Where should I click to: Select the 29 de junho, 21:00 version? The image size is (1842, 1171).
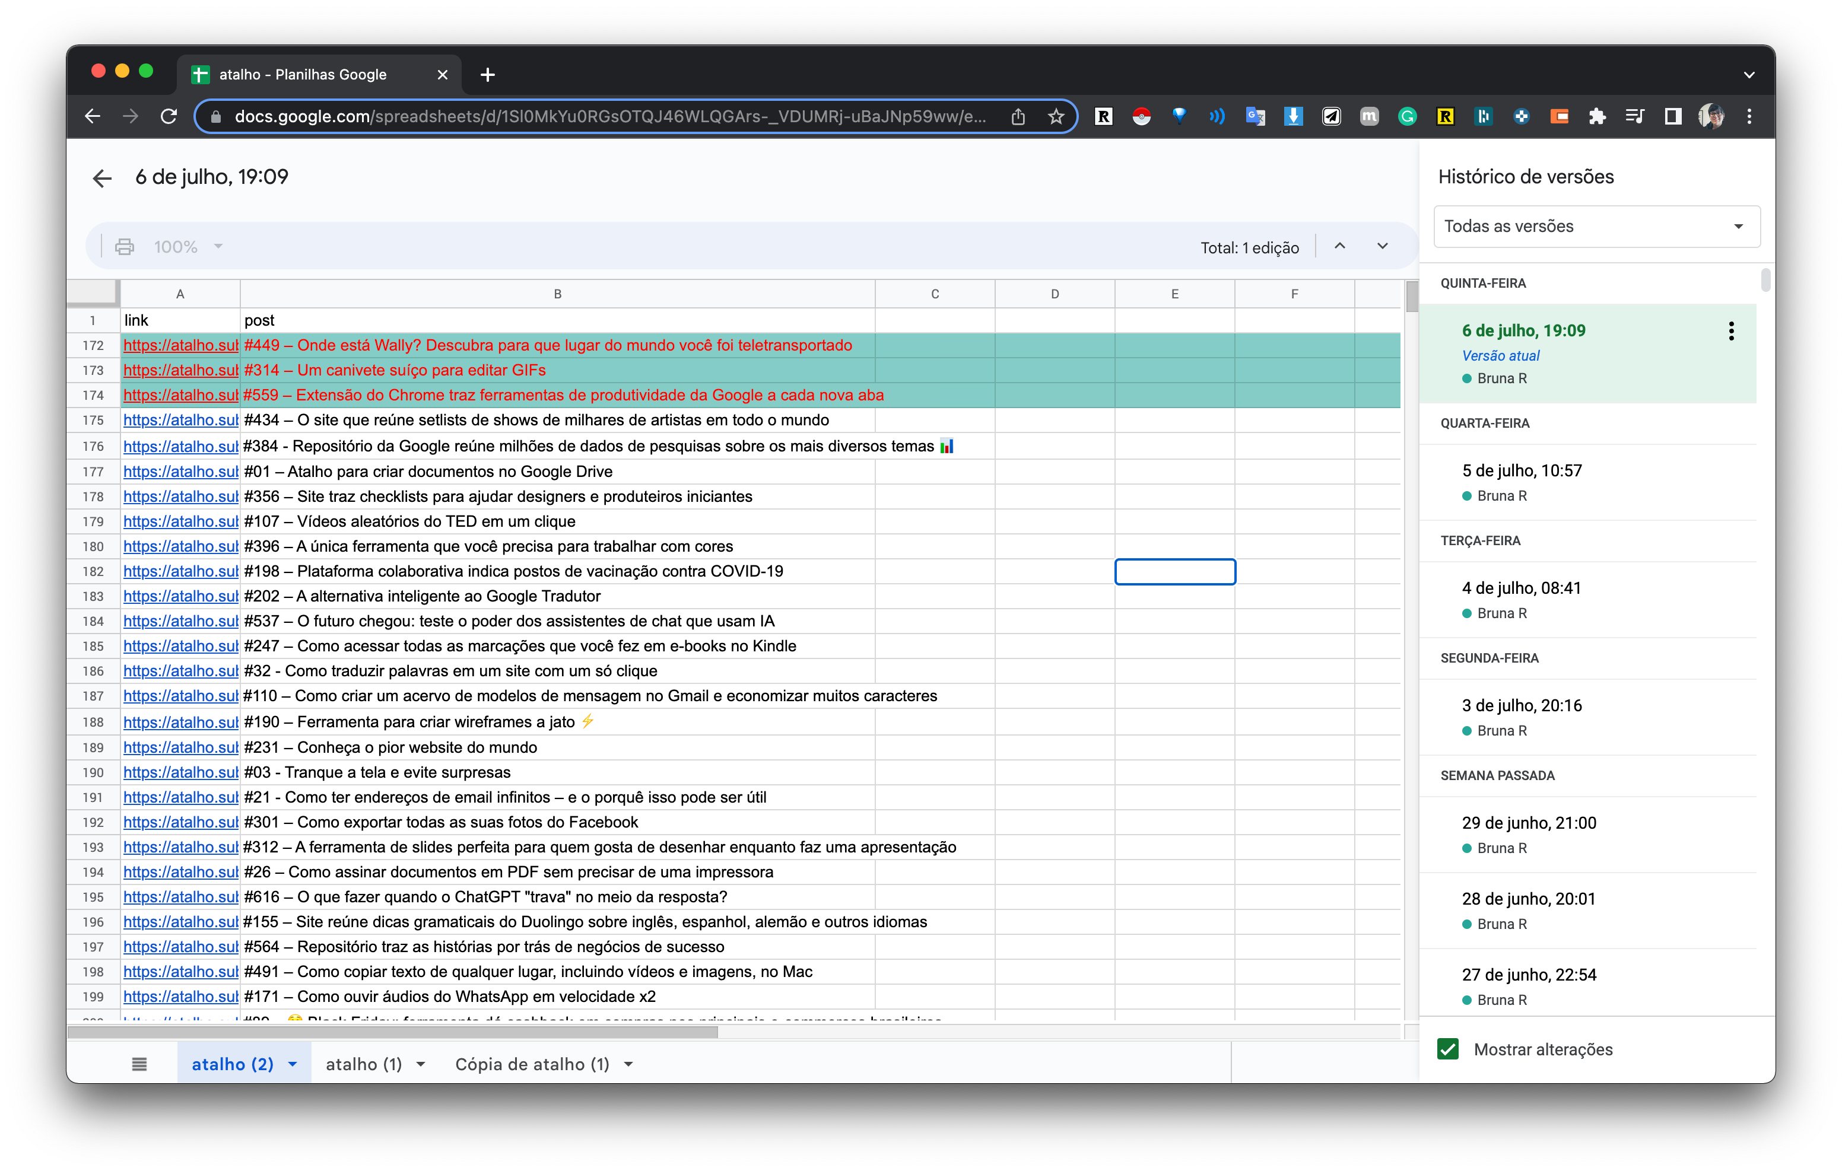[1588, 835]
